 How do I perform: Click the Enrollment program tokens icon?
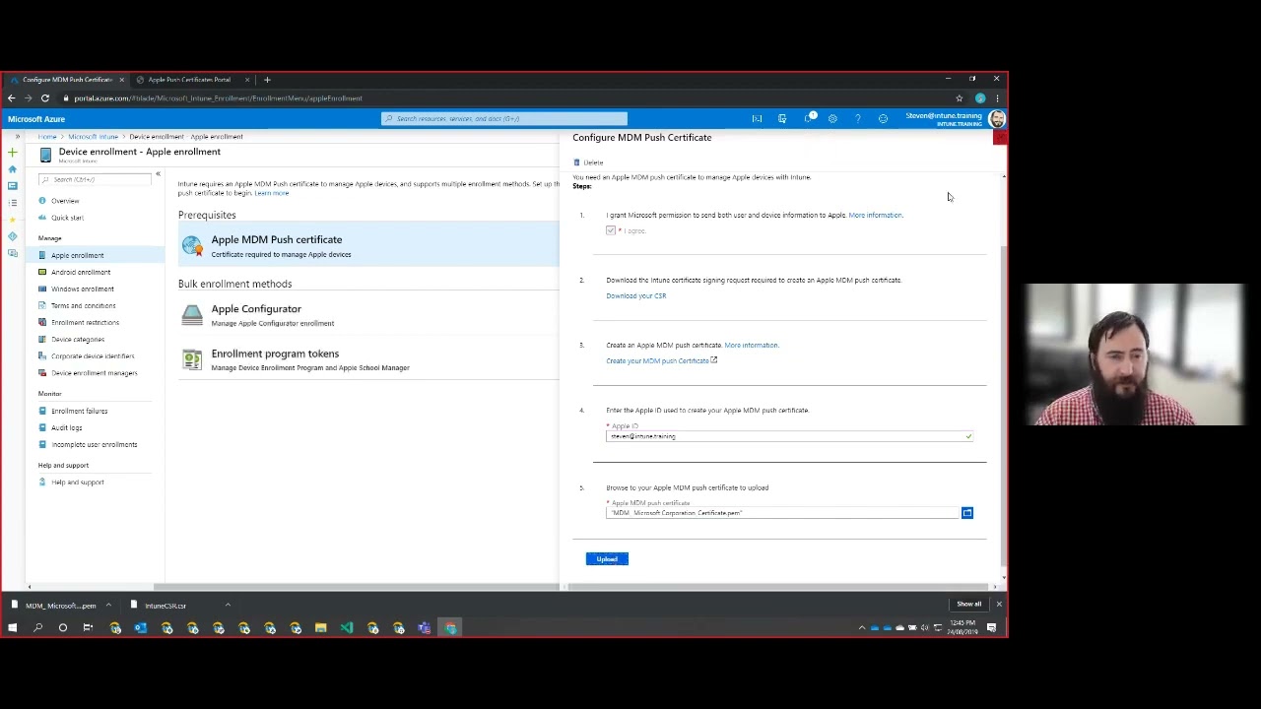(192, 359)
